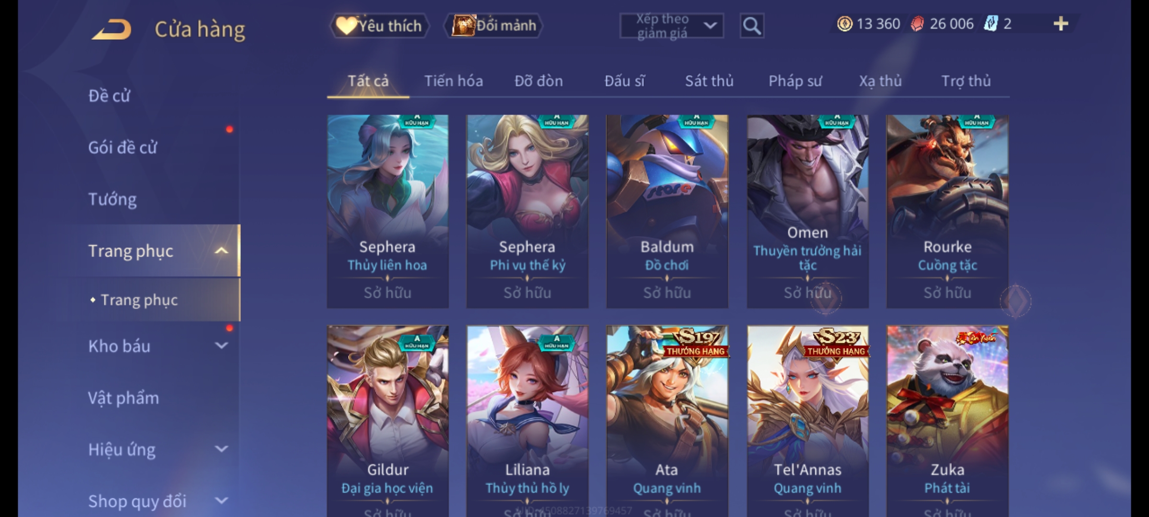
Task: Collapse the Trang phục sidebar section
Action: [221, 251]
